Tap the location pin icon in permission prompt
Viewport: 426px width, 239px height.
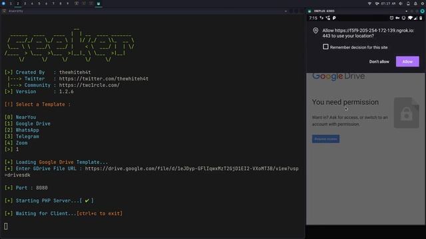coord(316,31)
